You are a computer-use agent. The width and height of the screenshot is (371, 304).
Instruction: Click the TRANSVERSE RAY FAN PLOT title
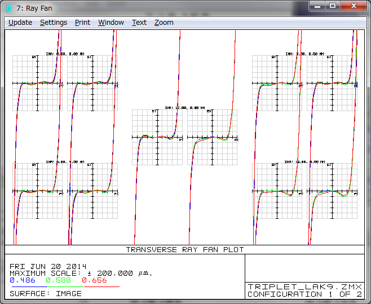[185, 250]
